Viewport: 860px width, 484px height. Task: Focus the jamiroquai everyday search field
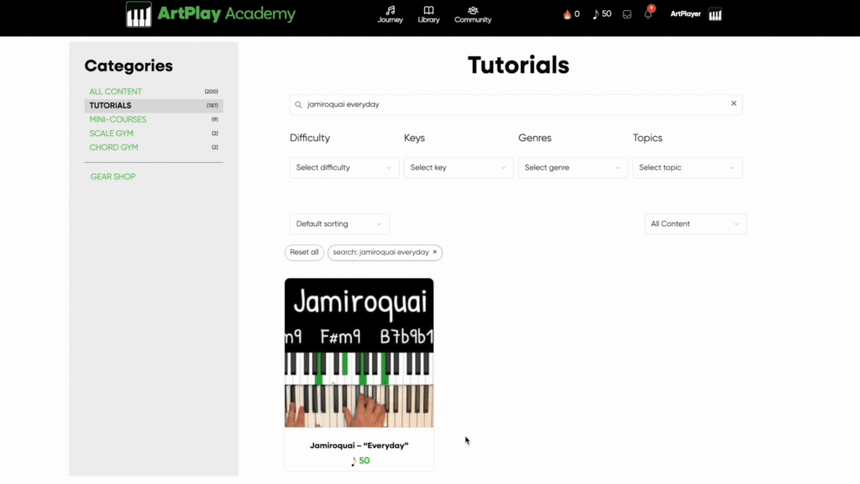[x=516, y=104]
